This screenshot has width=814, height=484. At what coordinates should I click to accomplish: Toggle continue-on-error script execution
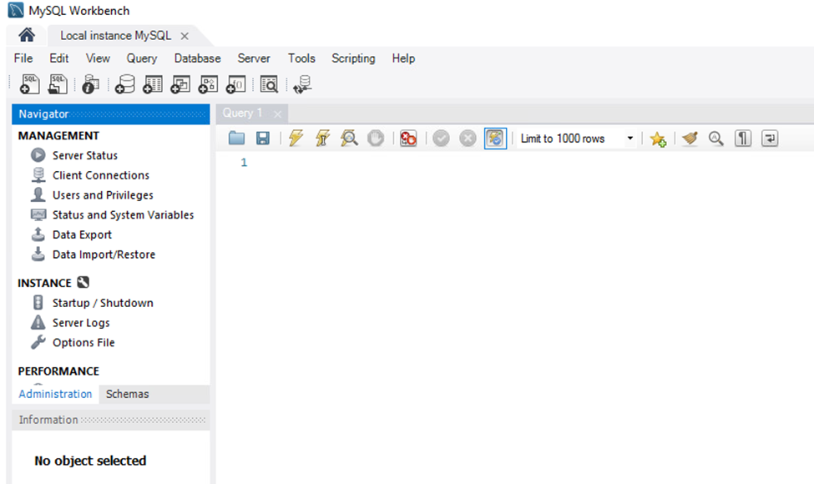tap(408, 138)
